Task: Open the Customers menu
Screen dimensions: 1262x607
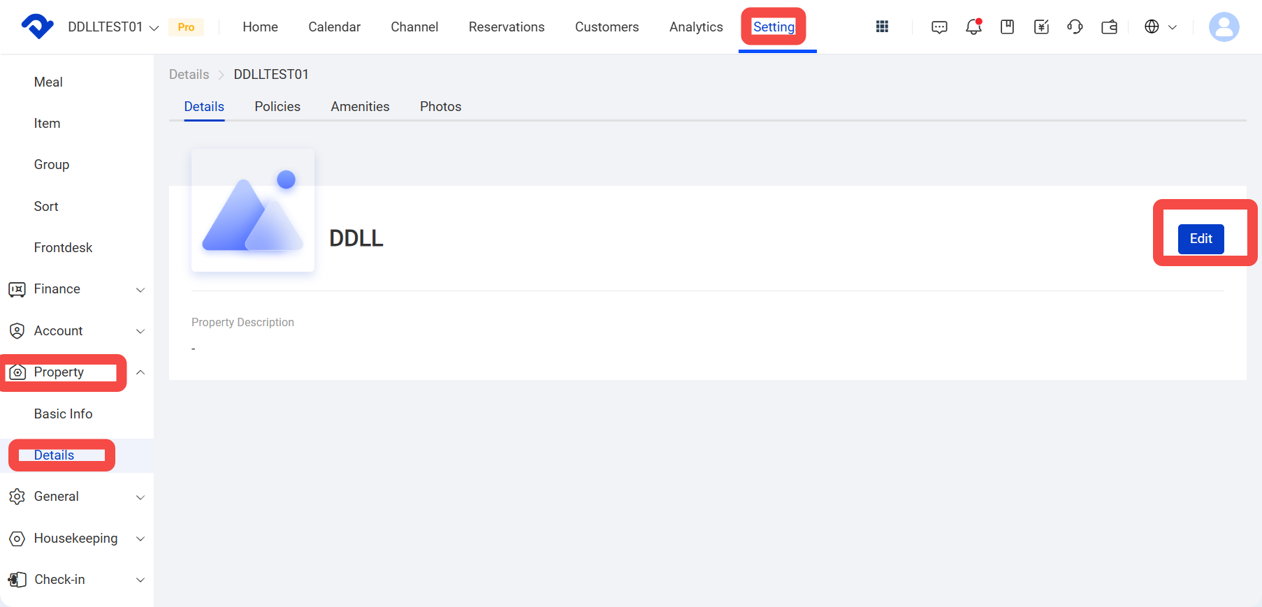Action: pyautogui.click(x=607, y=27)
